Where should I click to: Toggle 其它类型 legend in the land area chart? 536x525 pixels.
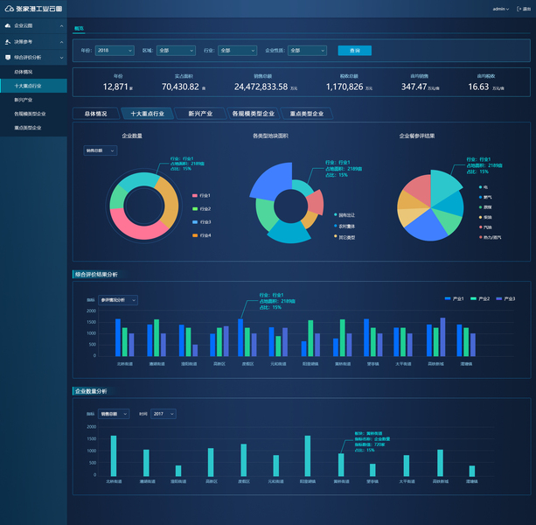click(345, 237)
